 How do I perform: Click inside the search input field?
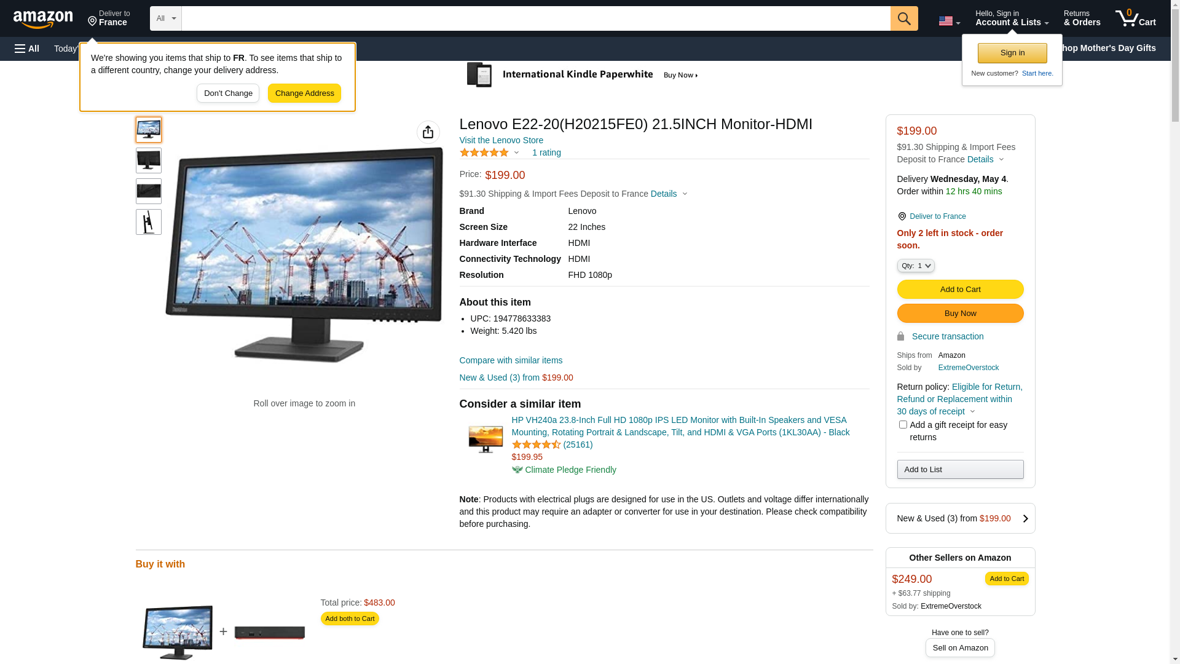[x=536, y=18]
